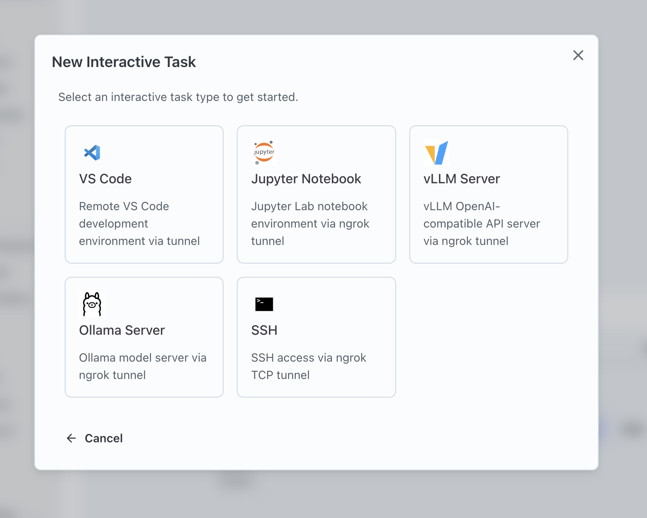Image resolution: width=647 pixels, height=518 pixels.
Task: Pick the vLLM Server title
Action: (462, 179)
